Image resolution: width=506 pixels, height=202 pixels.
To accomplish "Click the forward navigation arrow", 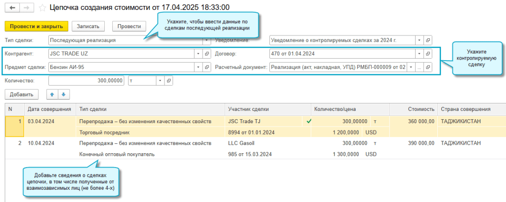I will coord(27,8).
